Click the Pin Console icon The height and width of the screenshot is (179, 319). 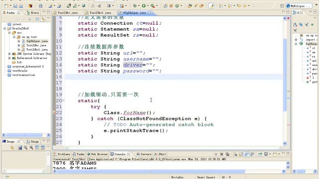pyautogui.click(x=260, y=154)
